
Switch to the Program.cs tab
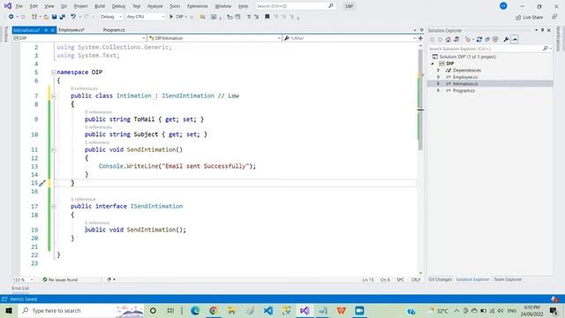(x=114, y=30)
